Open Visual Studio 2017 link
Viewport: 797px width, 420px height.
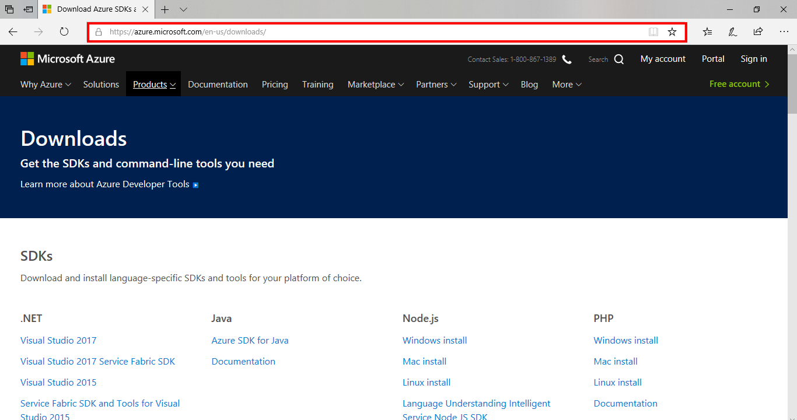click(x=58, y=341)
